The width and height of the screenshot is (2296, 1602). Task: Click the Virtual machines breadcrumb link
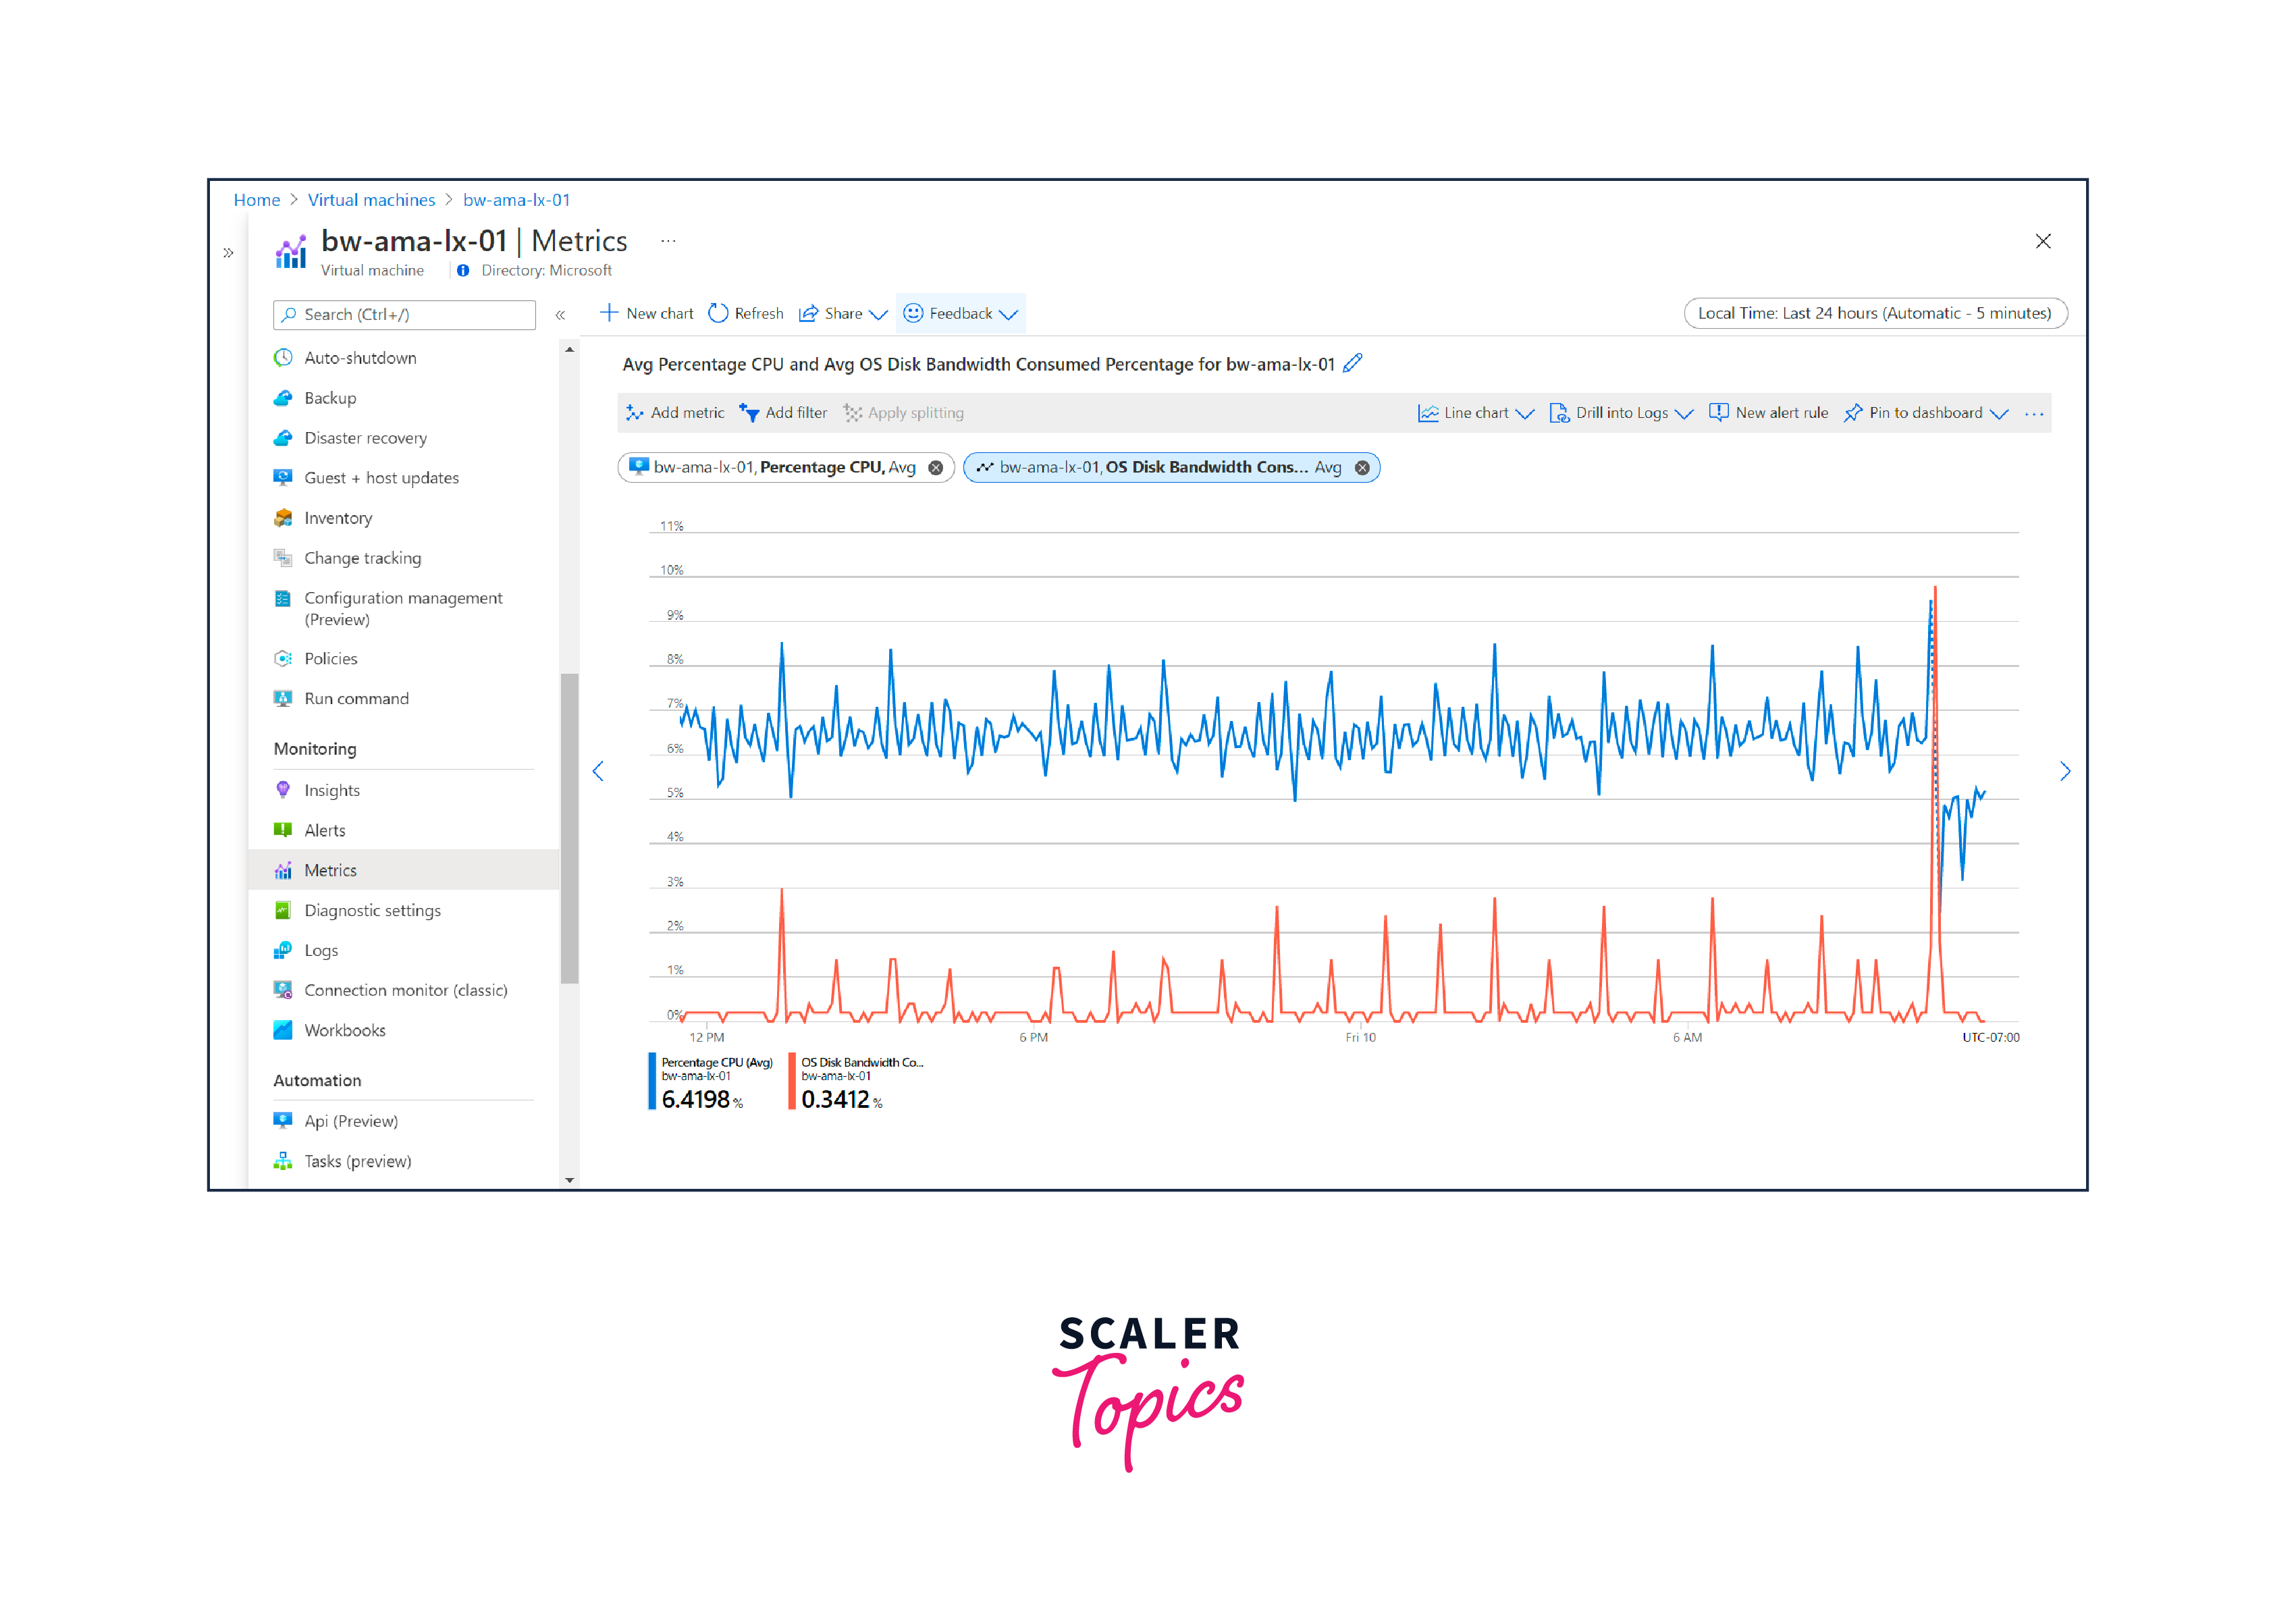[371, 200]
